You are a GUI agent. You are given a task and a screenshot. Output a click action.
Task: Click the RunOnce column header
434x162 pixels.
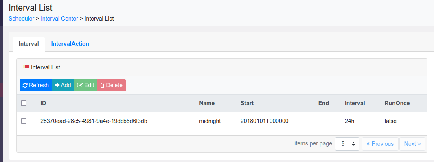[x=397, y=103]
